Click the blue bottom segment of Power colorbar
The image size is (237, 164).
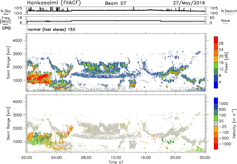coord(216,85)
